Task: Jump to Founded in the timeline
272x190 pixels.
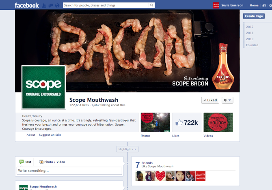Action: (252, 45)
